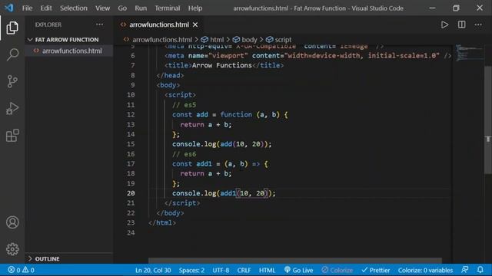Open the Search view icon
492x276 pixels.
tap(12, 54)
